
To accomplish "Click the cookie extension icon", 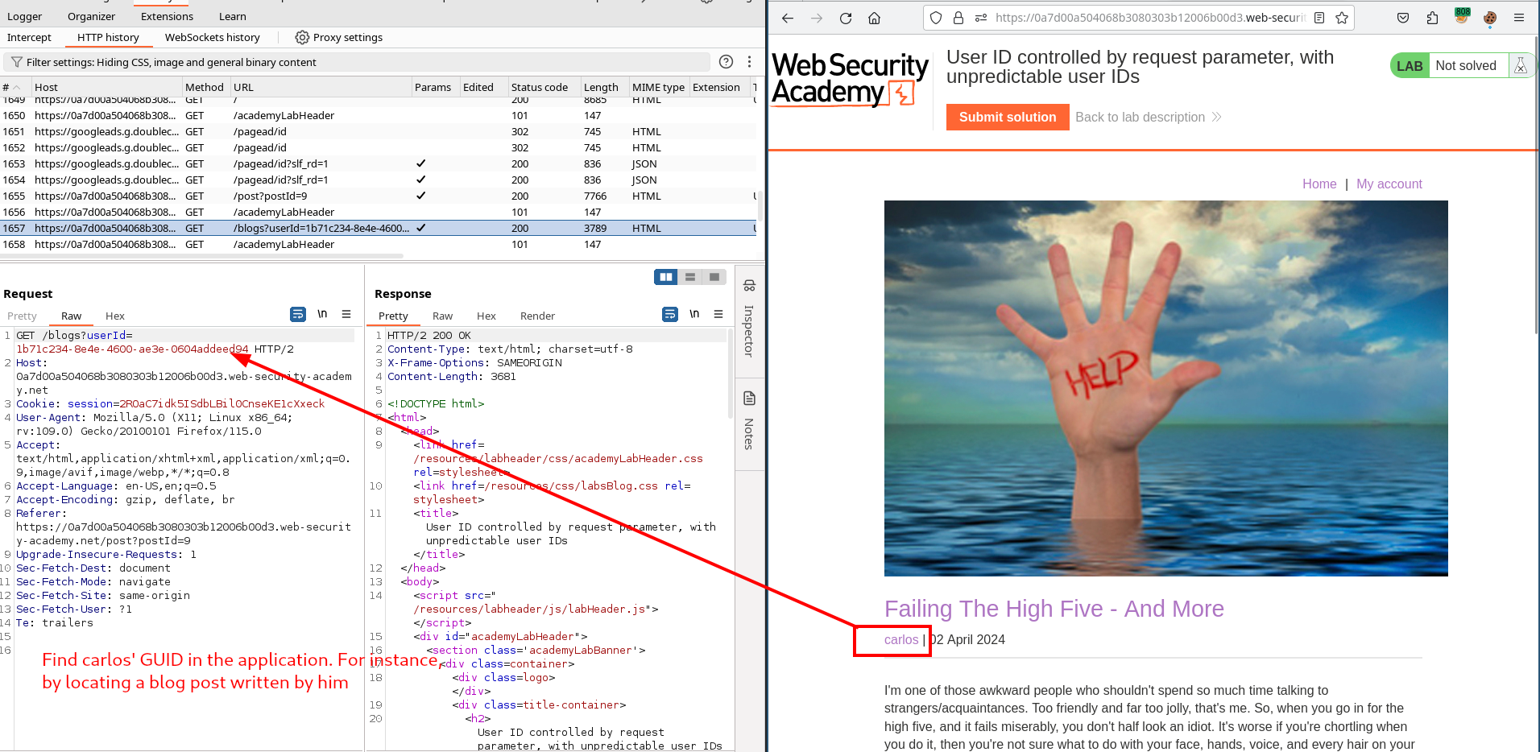I will click(x=1490, y=18).
